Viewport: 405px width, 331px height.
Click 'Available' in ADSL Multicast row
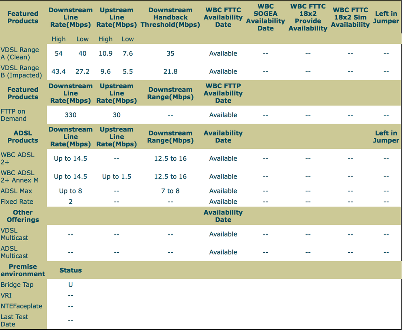click(223, 252)
